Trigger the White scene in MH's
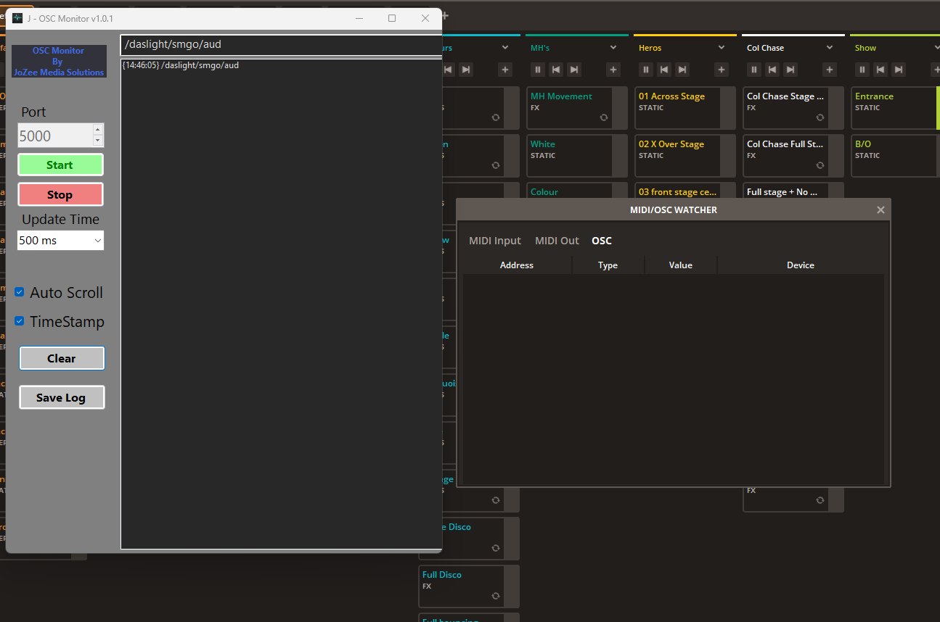The height and width of the screenshot is (622, 940). coord(577,156)
